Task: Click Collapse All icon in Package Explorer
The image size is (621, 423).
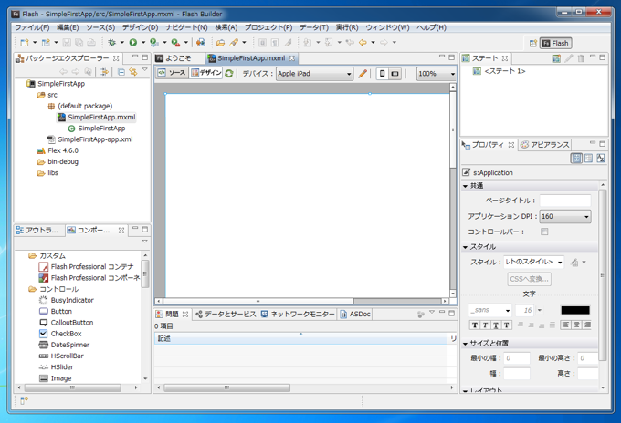Action: pyautogui.click(x=121, y=71)
